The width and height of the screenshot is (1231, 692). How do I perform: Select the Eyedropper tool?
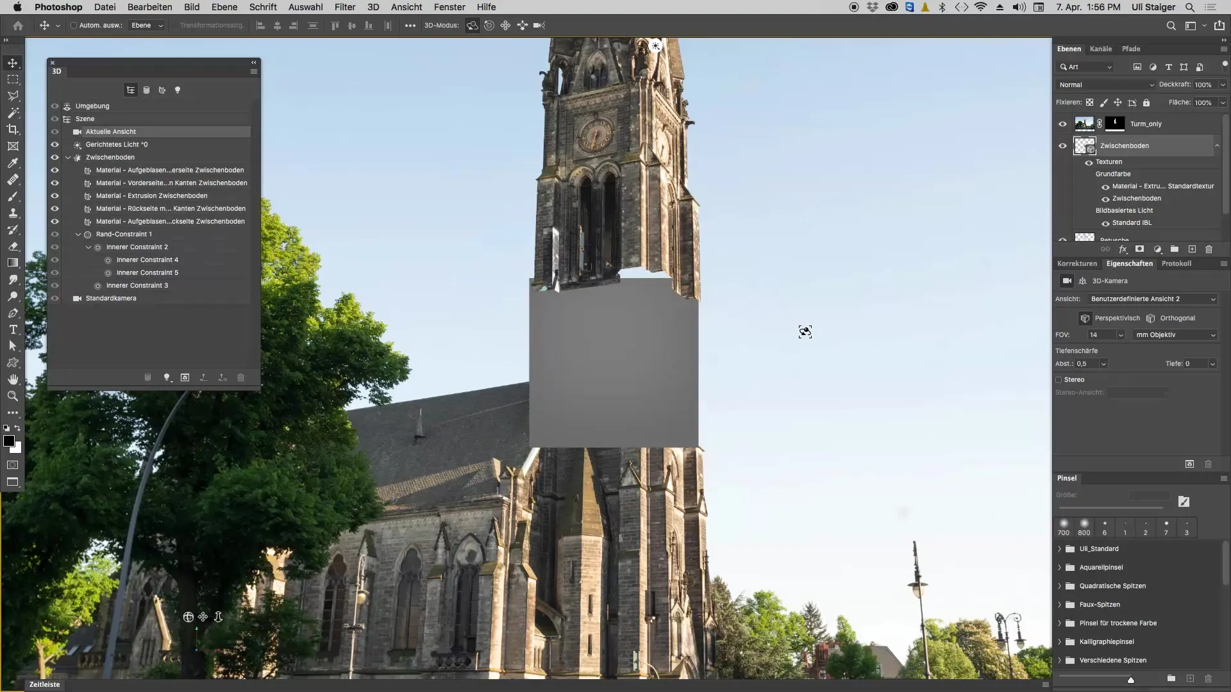tap(13, 163)
